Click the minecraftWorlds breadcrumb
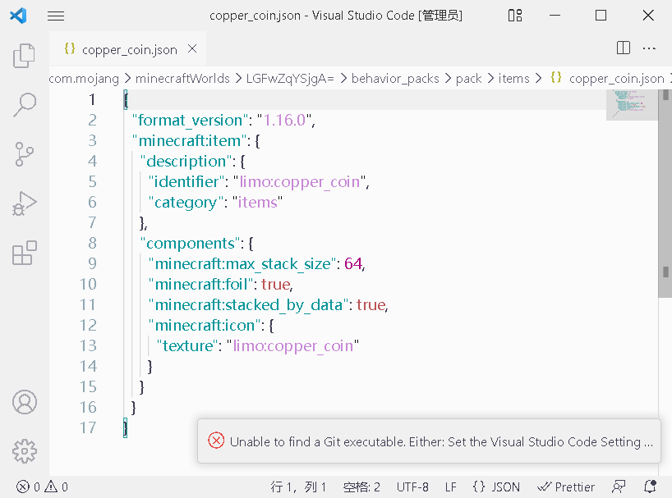Image resolution: width=672 pixels, height=498 pixels. 182,79
